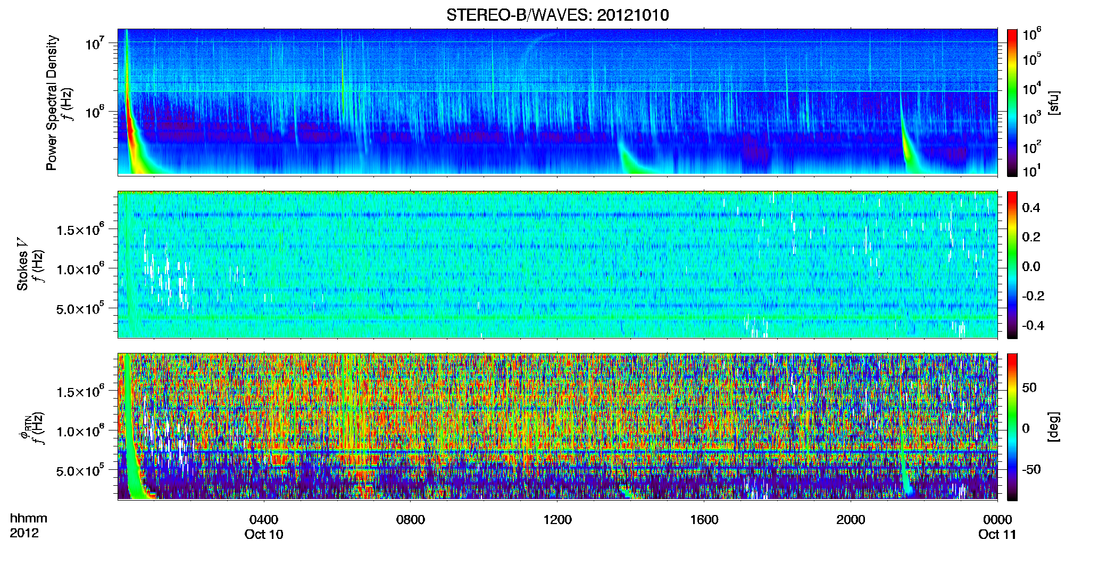This screenshot has width=1115, height=574.
Task: Click the 1600 time axis tick label
Action: (x=704, y=519)
